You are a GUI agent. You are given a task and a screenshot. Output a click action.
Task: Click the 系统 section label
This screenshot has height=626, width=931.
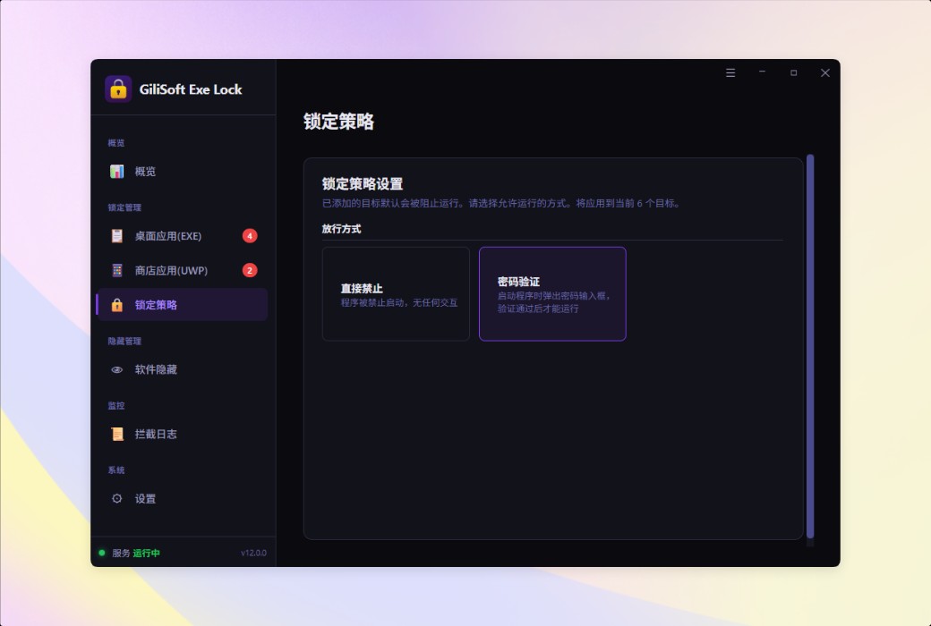116,470
